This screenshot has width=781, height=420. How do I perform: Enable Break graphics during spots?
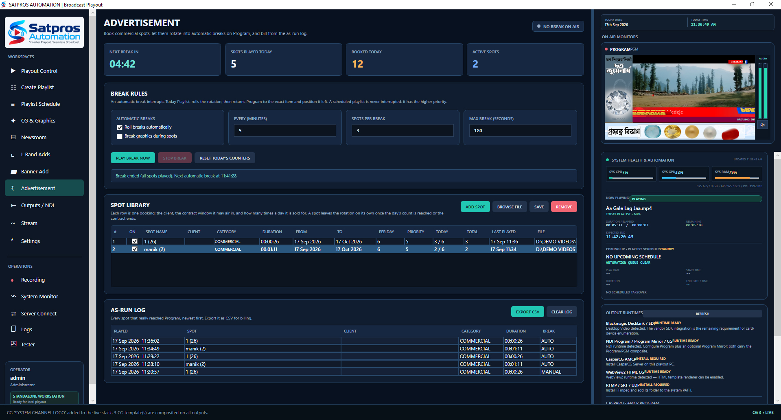[x=120, y=136]
